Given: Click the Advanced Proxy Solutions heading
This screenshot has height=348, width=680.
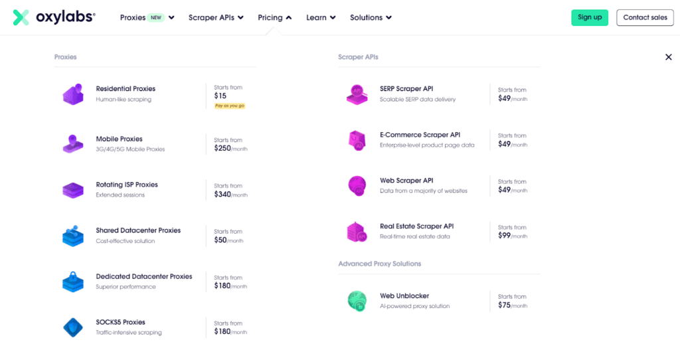Looking at the screenshot, I should (379, 264).
